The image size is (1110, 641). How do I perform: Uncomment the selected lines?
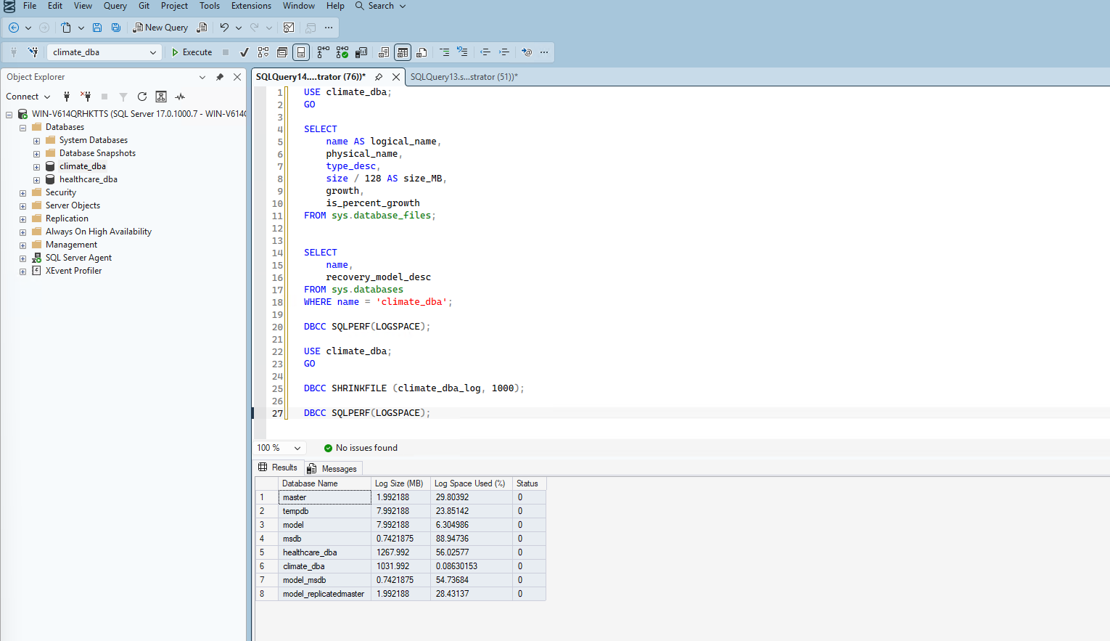point(462,52)
